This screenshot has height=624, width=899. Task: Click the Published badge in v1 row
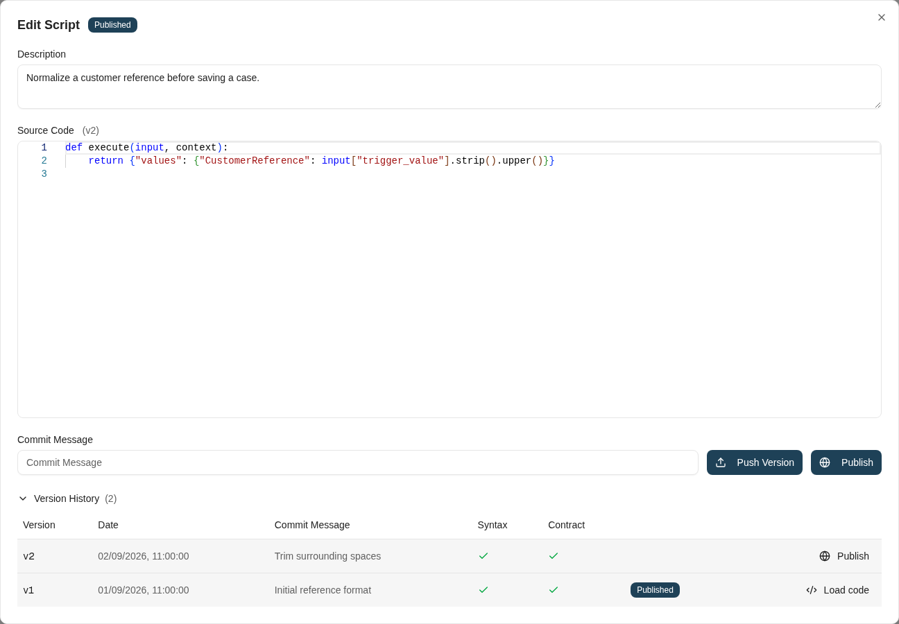655,590
